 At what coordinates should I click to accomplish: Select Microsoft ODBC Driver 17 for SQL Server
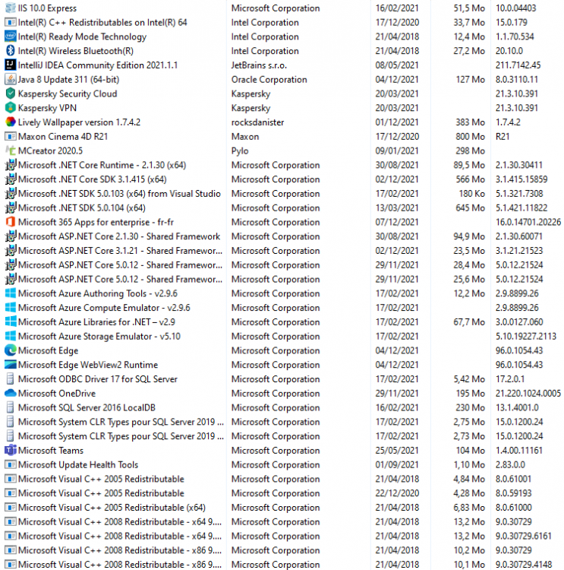(x=98, y=378)
